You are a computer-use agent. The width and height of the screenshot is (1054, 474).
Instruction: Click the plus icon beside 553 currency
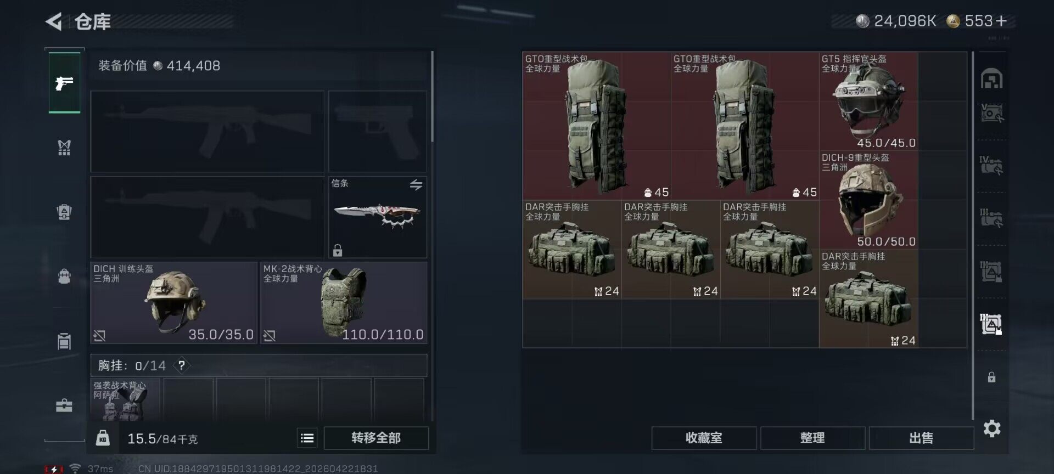(1001, 21)
